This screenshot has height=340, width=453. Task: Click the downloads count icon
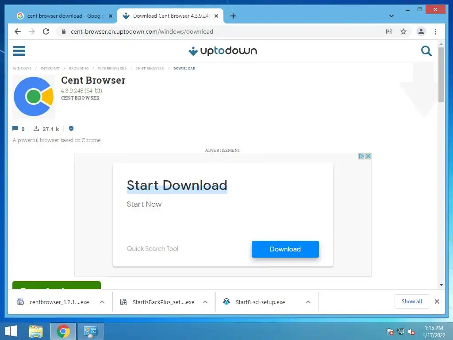coord(36,128)
